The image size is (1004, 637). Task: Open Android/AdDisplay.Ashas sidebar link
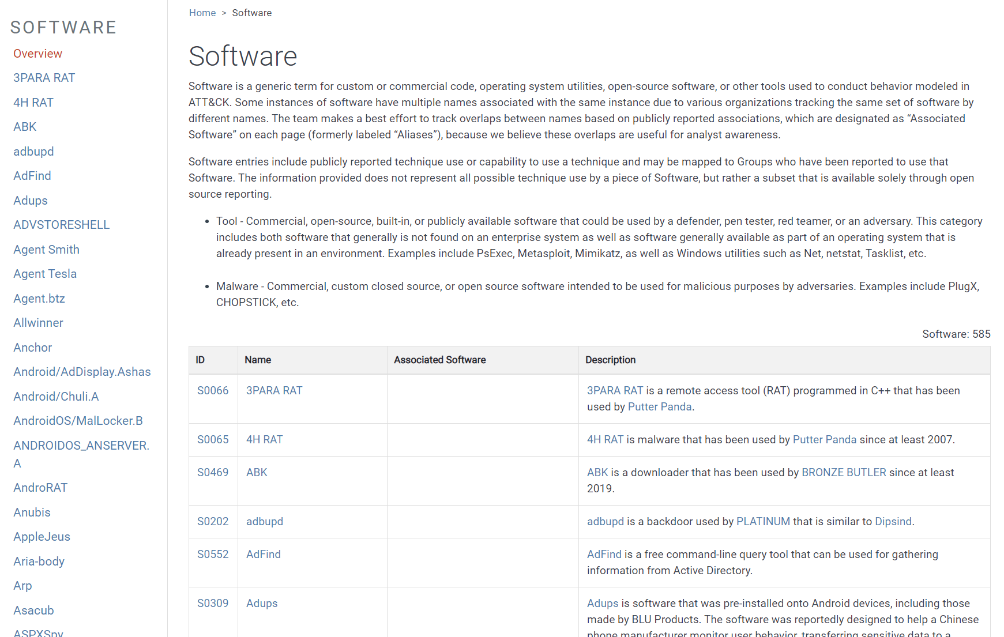(x=82, y=372)
